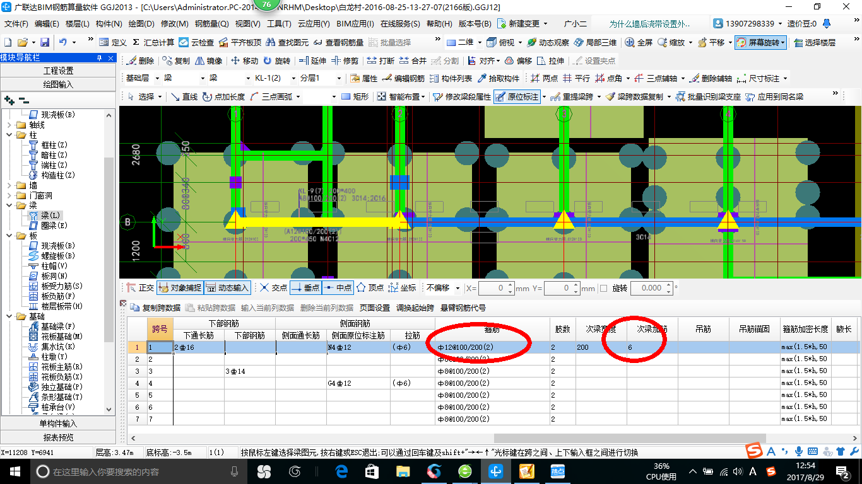Launch 云检查 cloud check
This screenshot has height=484, width=862.
click(x=196, y=42)
